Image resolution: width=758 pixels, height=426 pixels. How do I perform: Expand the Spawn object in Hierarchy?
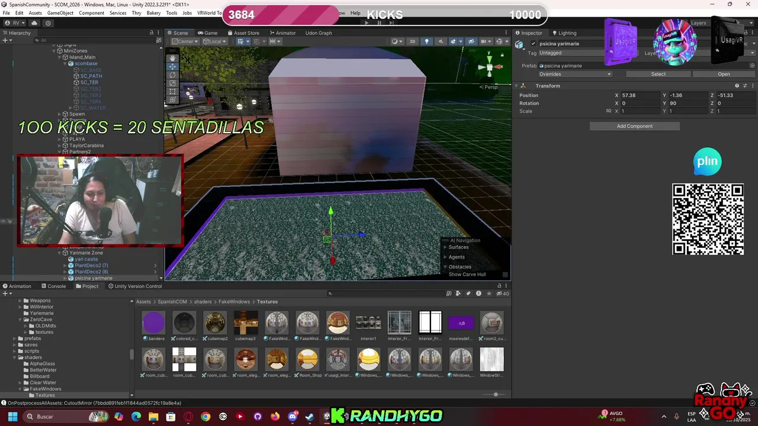pos(59,114)
